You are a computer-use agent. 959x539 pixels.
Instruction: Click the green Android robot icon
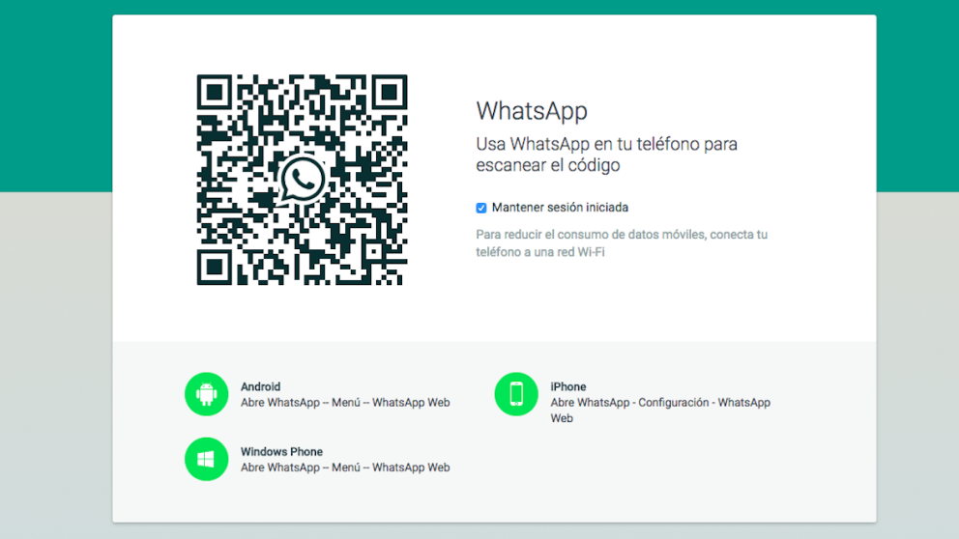point(206,394)
